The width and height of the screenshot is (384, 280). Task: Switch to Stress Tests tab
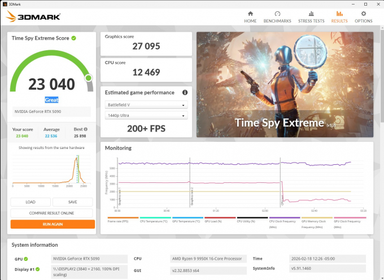pos(311,17)
